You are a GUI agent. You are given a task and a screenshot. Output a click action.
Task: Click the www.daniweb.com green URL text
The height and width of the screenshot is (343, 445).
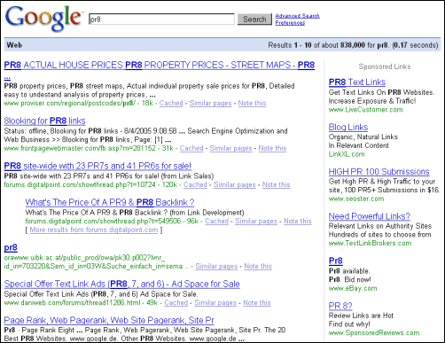click(x=72, y=303)
